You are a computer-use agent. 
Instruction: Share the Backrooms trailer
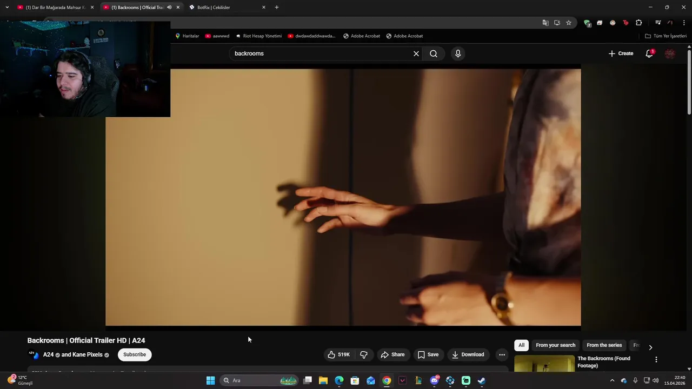392,354
